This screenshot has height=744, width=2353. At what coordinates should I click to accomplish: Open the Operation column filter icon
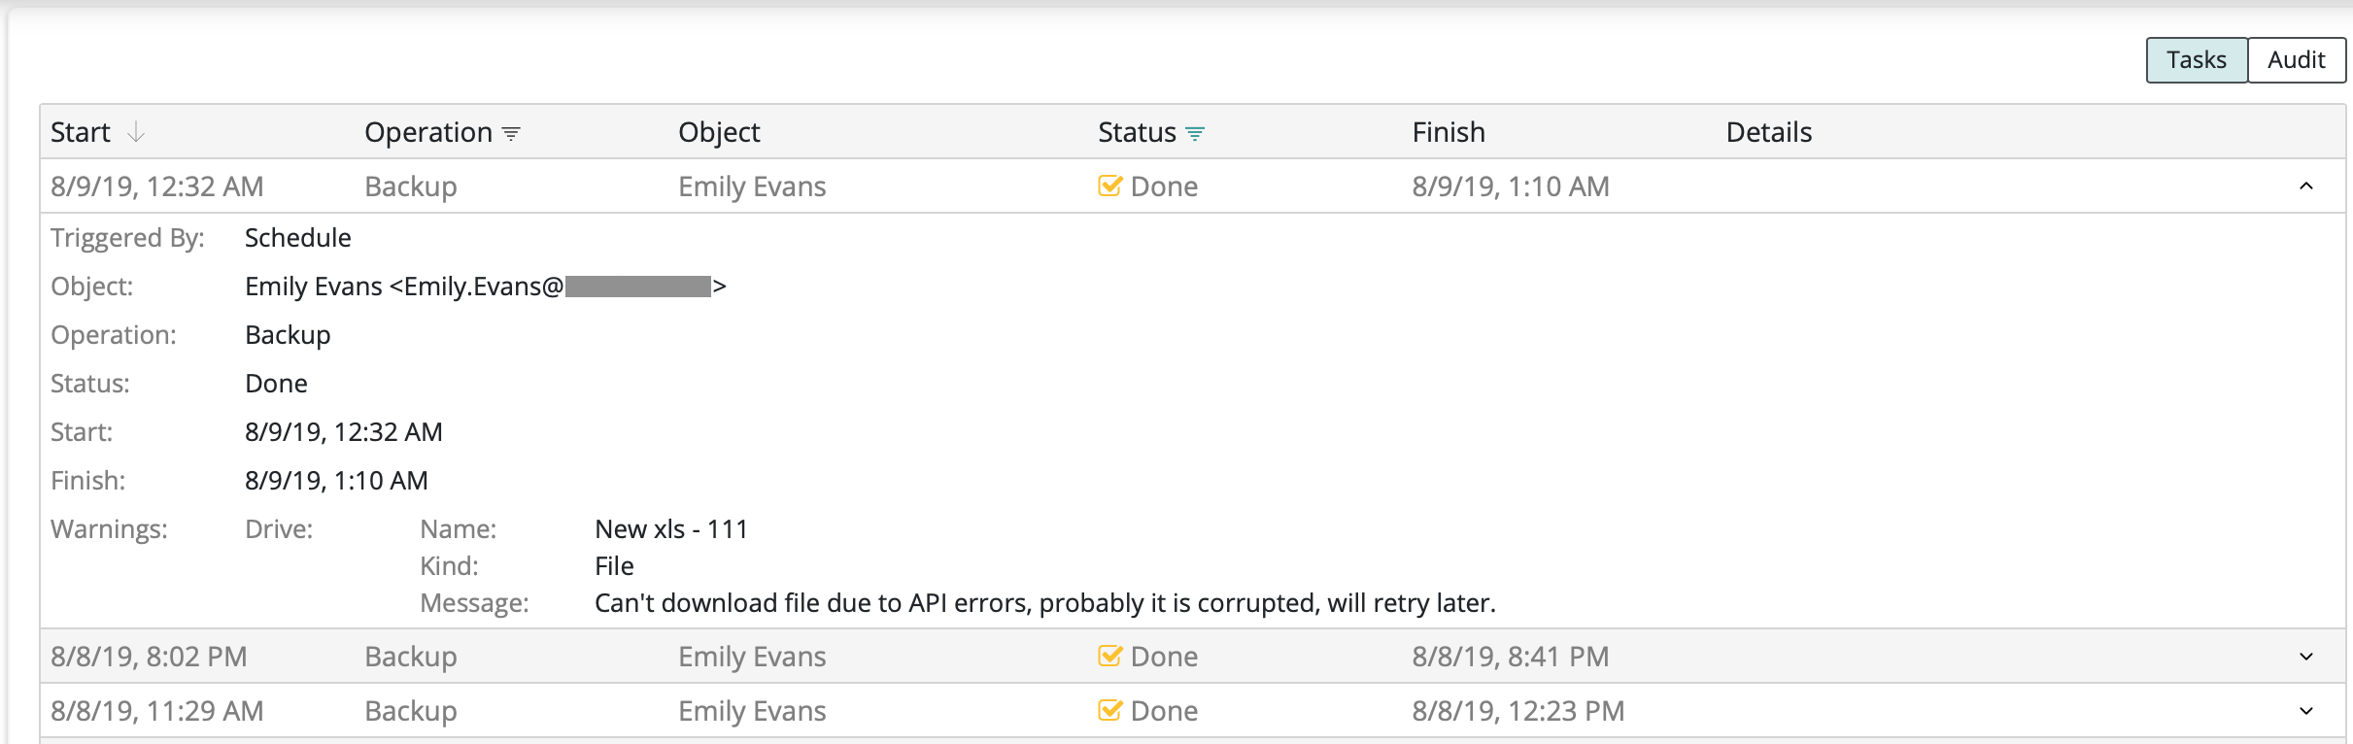pos(511,134)
